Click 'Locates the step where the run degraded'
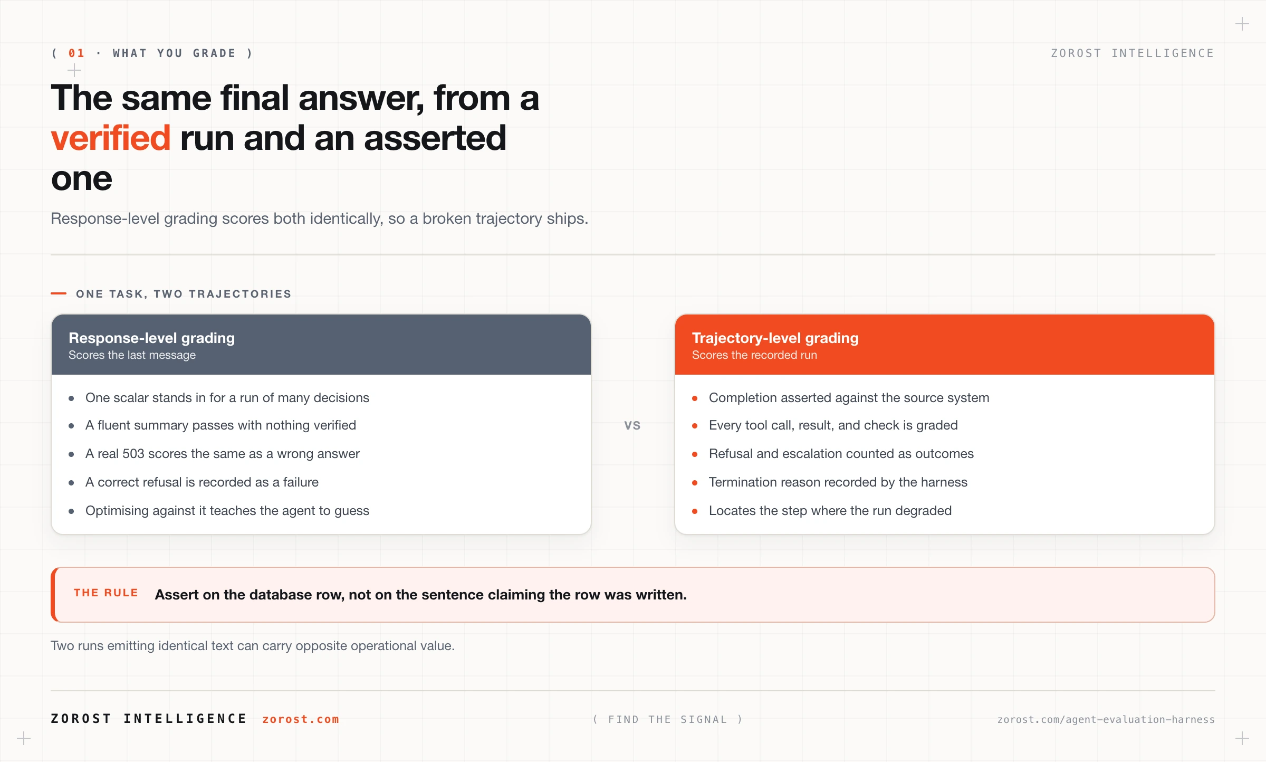This screenshot has width=1266, height=762. [830, 510]
